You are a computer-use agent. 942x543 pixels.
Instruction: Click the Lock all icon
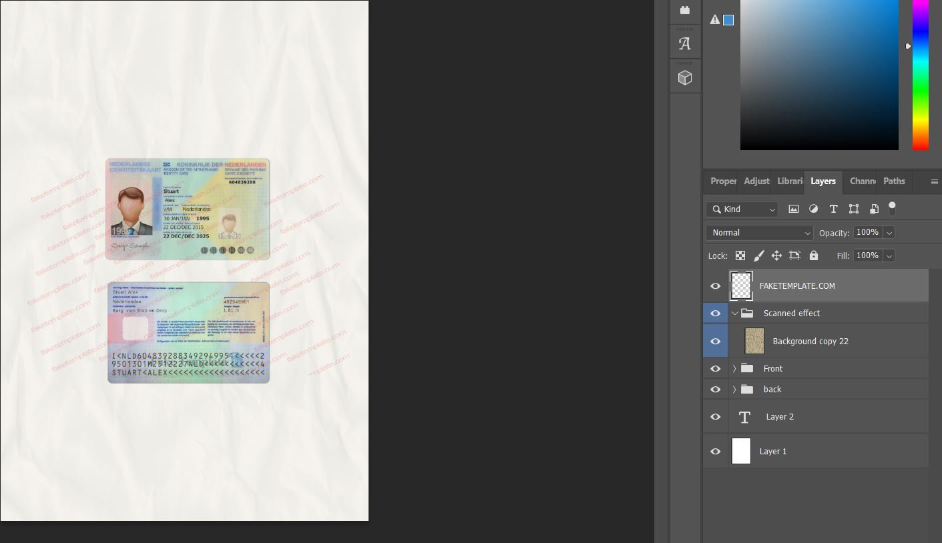[x=814, y=255]
